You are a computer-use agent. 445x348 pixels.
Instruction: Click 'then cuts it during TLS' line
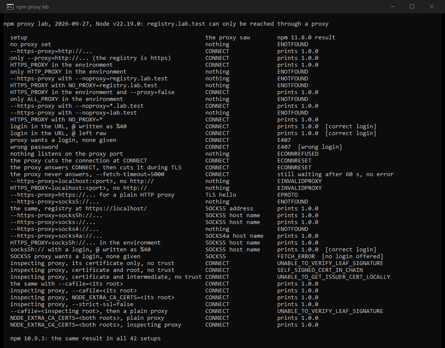click(x=96, y=167)
